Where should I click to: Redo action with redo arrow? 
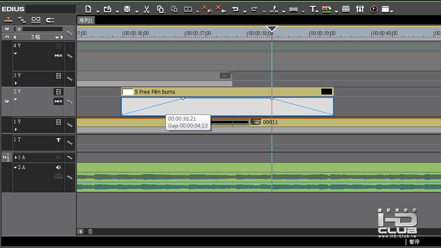[254, 9]
